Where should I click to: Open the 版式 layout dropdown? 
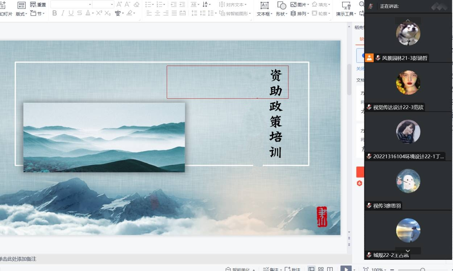click(x=21, y=14)
